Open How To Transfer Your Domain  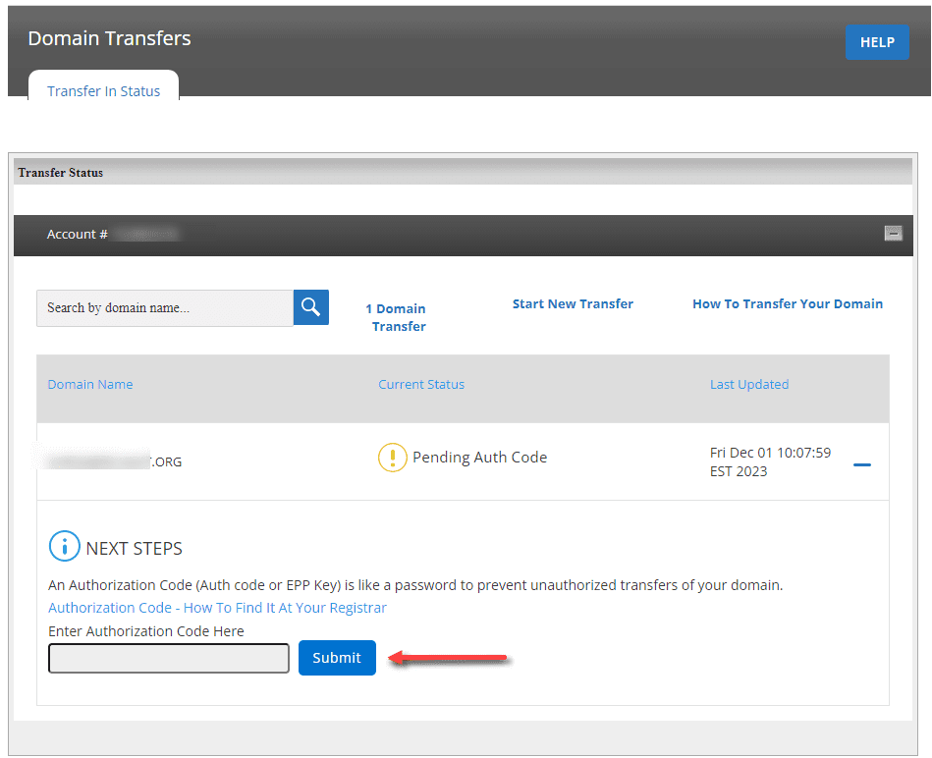pos(787,303)
